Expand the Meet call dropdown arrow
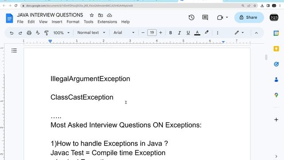Screen dimensions: 284x160 pyautogui.click(x=227, y=17)
